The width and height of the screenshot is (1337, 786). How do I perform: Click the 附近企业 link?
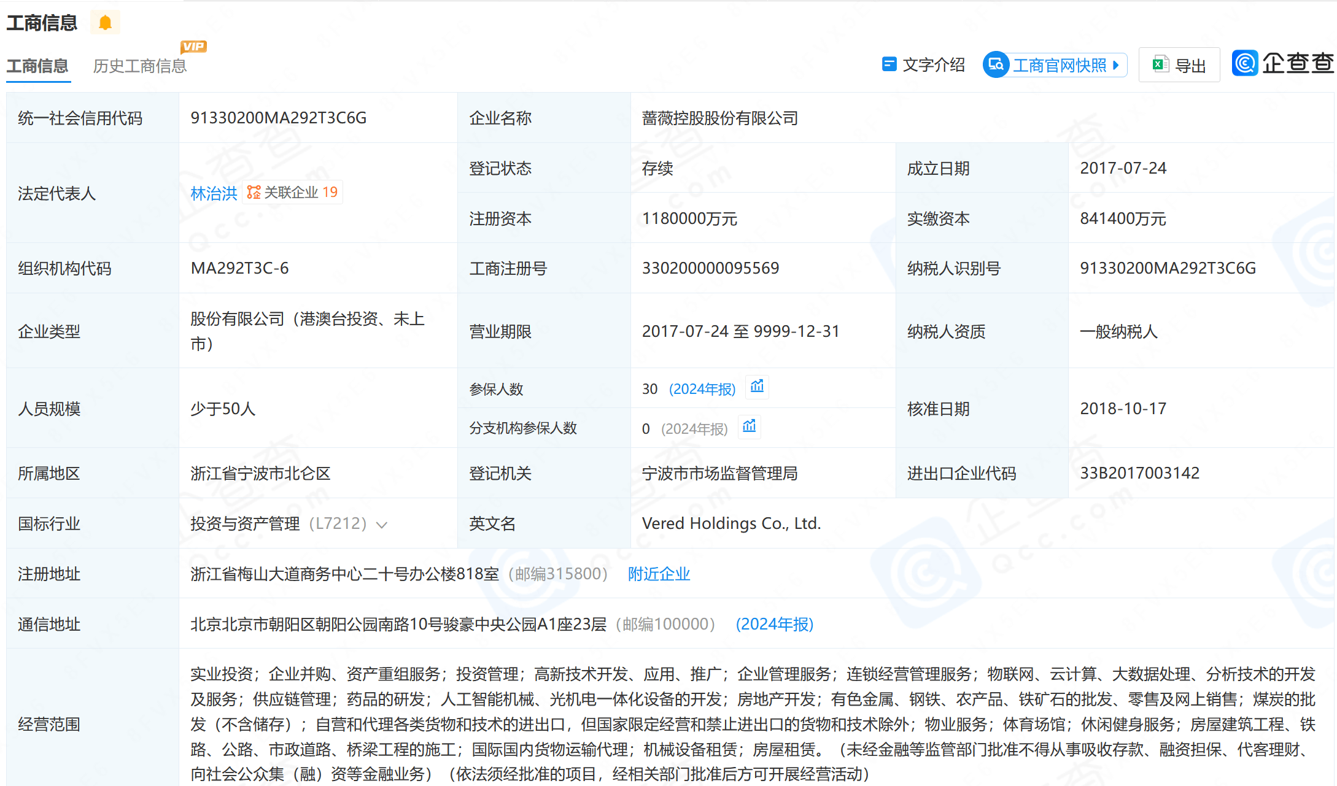659,574
